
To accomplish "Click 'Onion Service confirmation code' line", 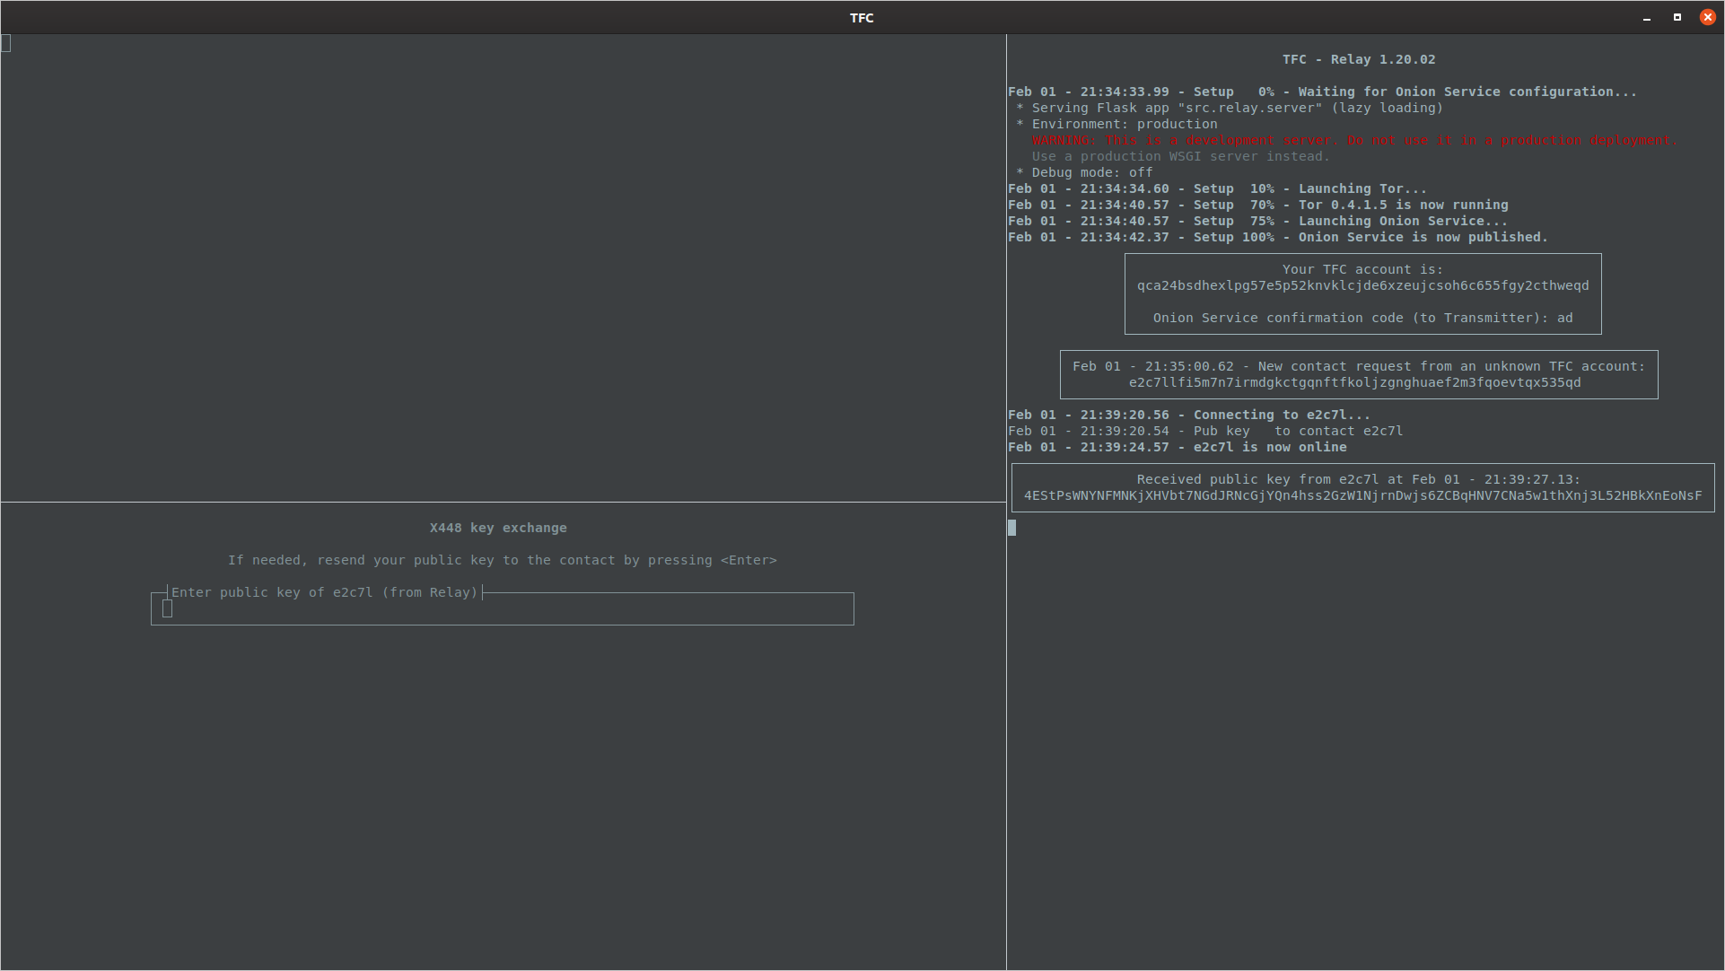I will tap(1362, 318).
